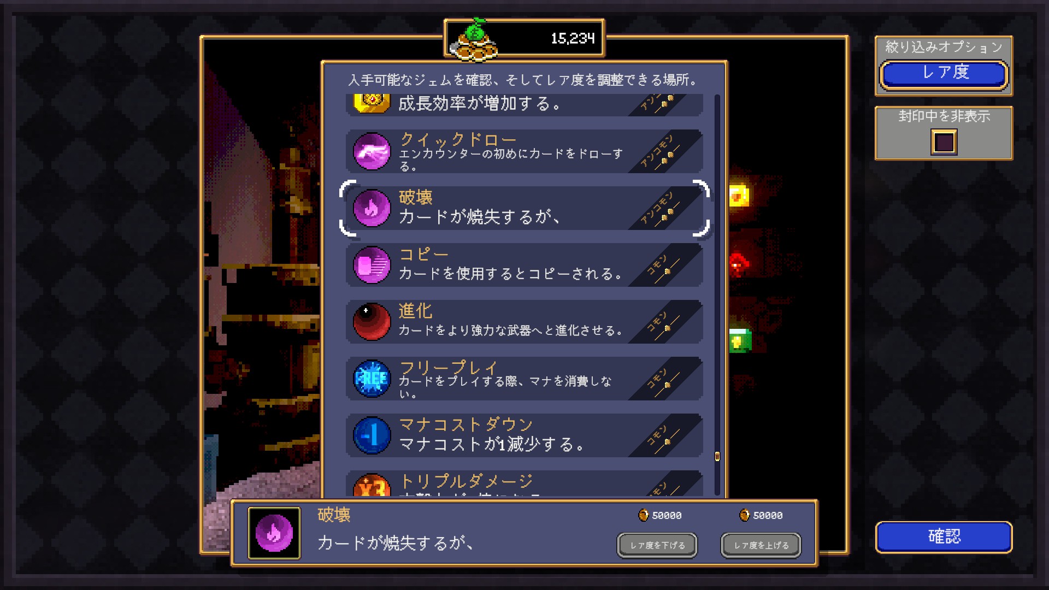
Task: Click the blue マナコストダウン gem icon
Action: 372,435
